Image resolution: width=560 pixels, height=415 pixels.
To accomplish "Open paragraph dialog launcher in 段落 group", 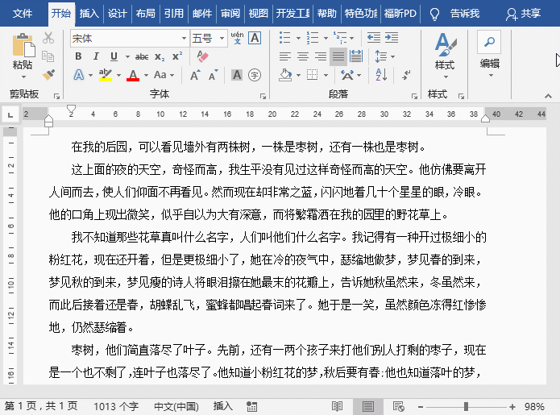I will [414, 96].
